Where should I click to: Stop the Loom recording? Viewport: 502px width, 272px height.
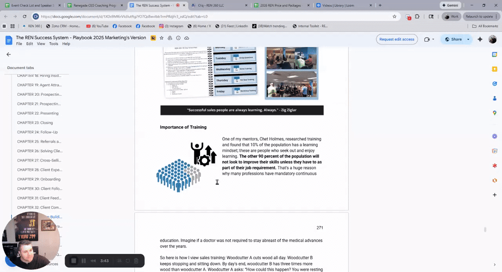(x=74, y=261)
